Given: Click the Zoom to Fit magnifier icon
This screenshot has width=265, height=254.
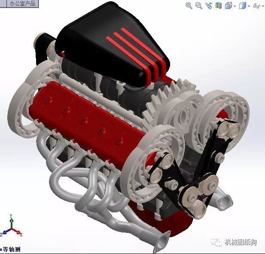Looking at the screenshot, I should (x=189, y=6).
